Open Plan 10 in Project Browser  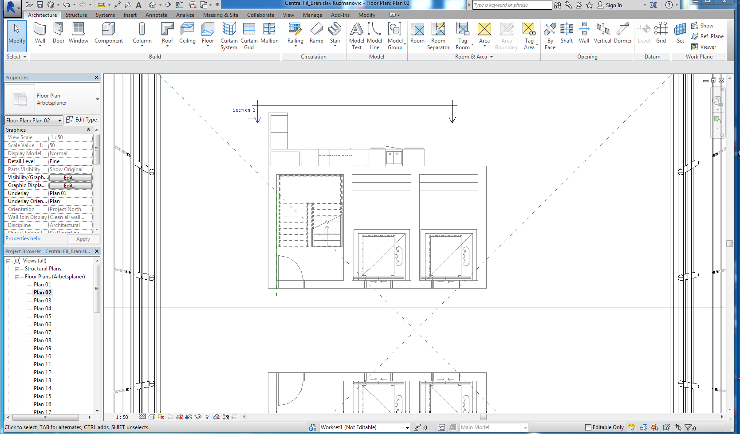coord(42,356)
